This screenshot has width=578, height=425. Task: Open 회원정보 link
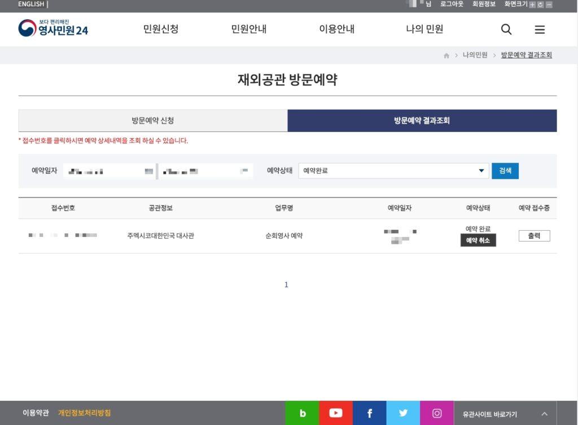484,4
